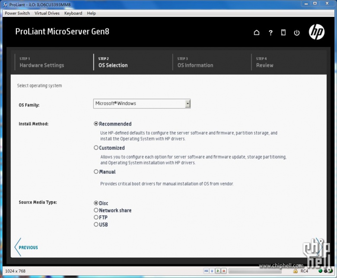This screenshot has width=337, height=278.
Task: Click the 'Source Media Type:' label
Action: 38,202
